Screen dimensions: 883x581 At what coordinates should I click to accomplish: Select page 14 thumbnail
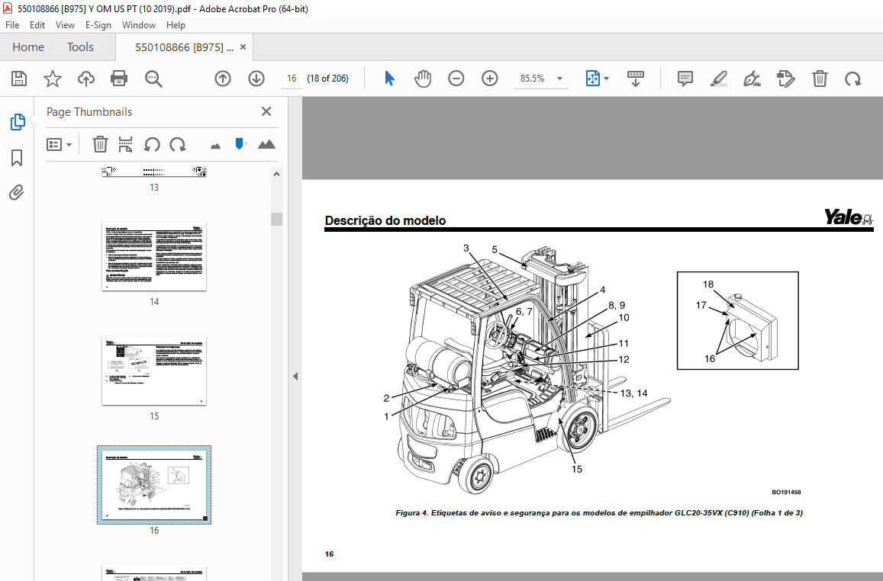[154, 256]
